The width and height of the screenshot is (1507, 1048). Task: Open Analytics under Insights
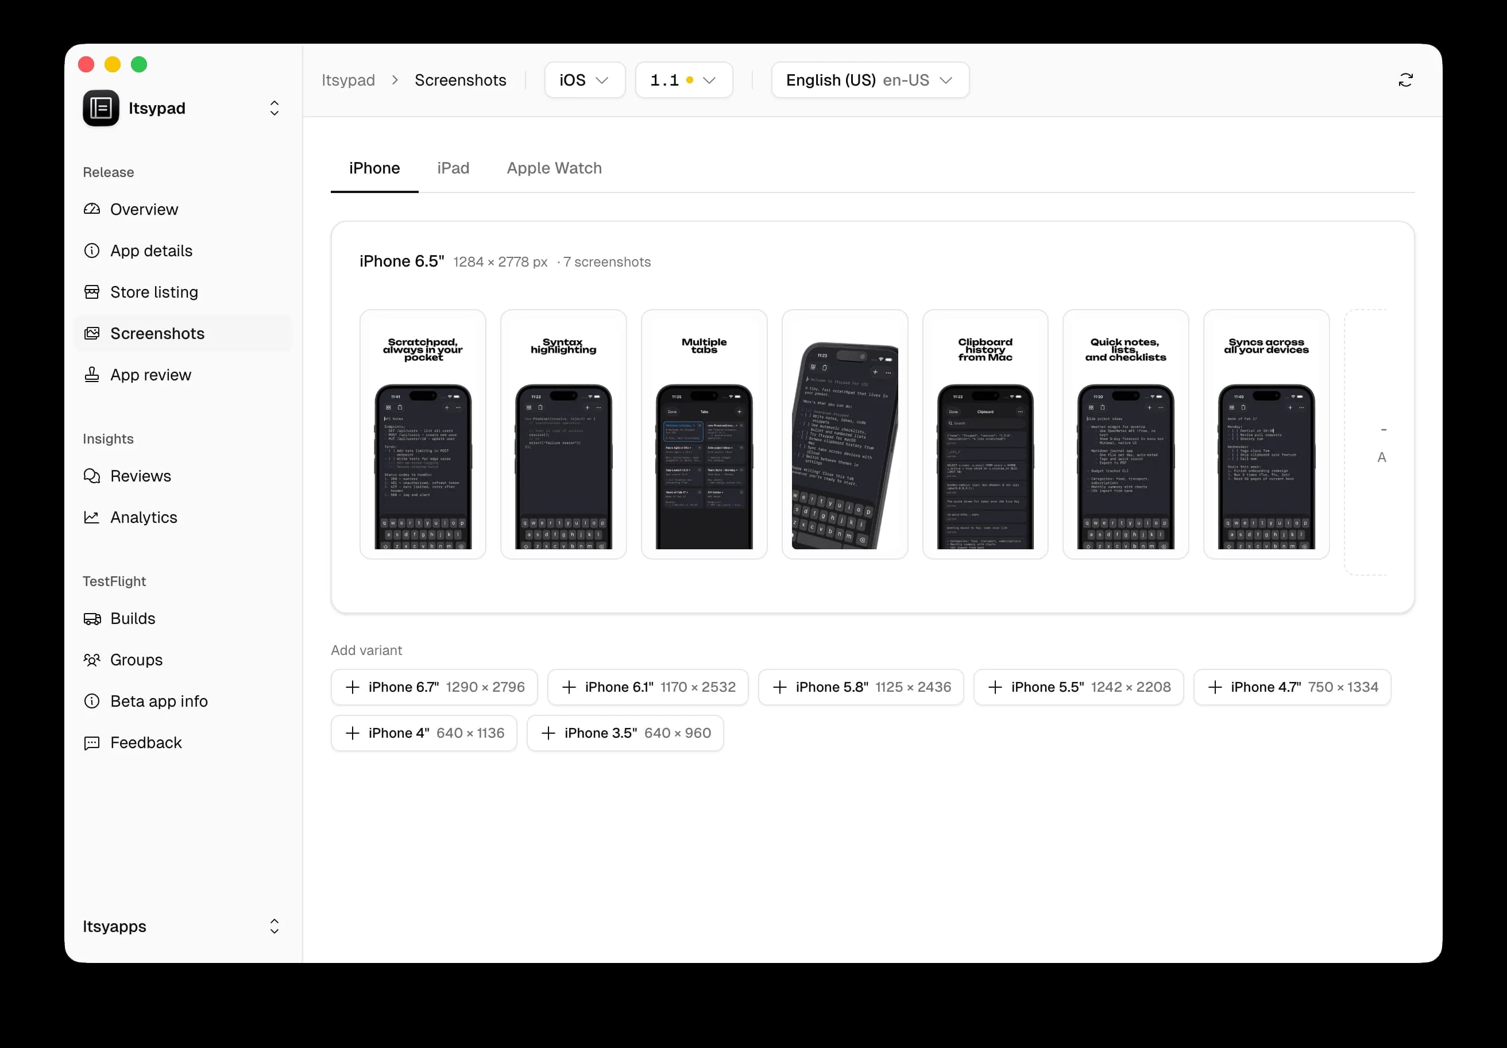[x=143, y=517]
